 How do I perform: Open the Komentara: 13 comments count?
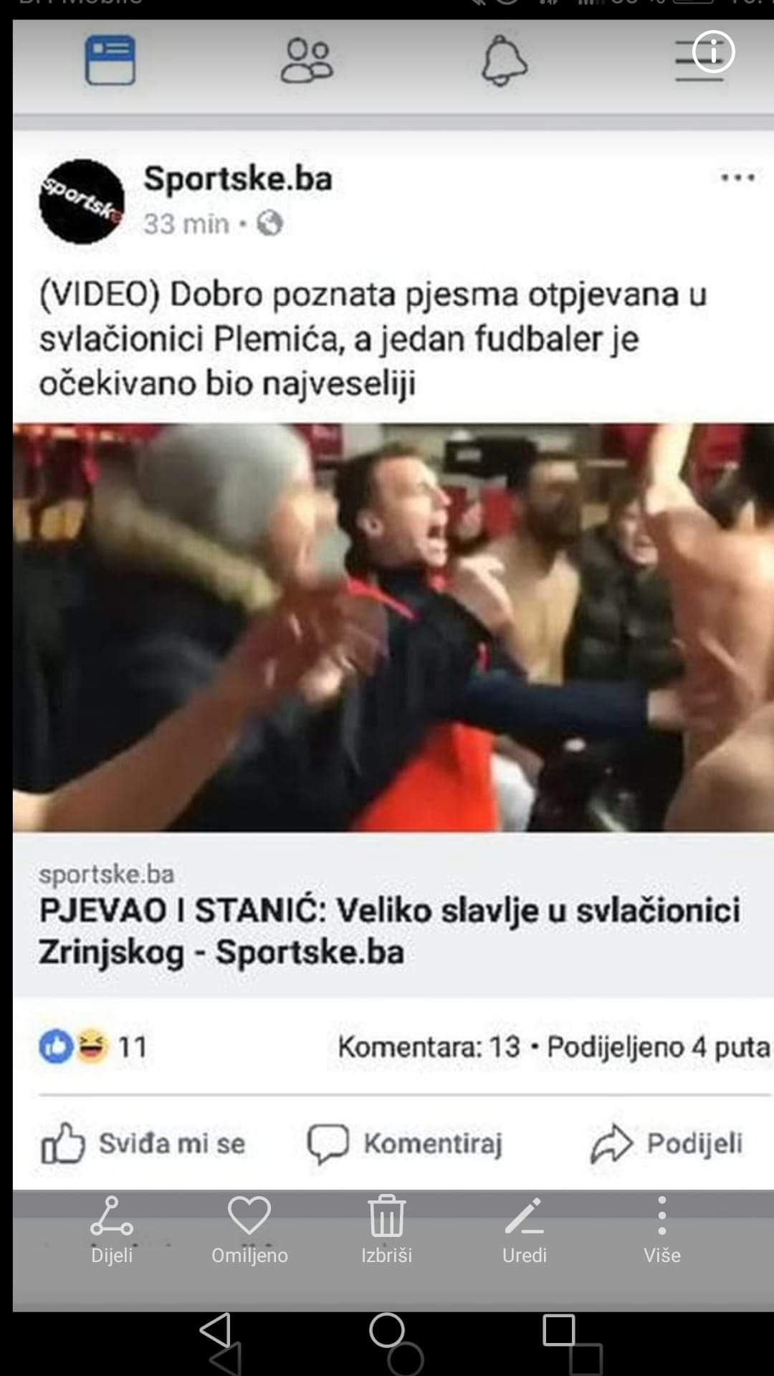429,1047
